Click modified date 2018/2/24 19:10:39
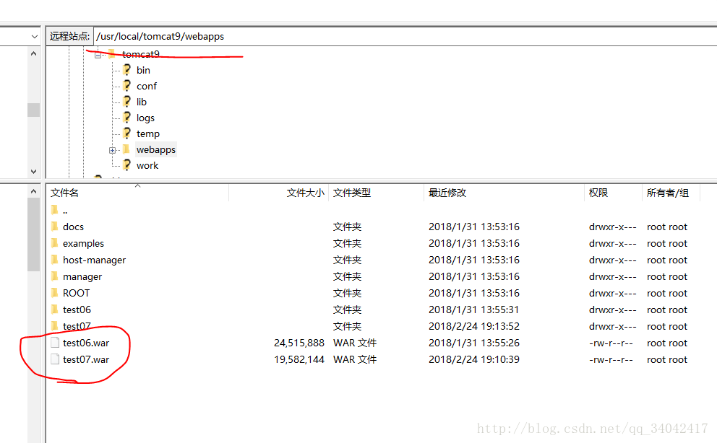The width and height of the screenshot is (717, 443). click(473, 359)
